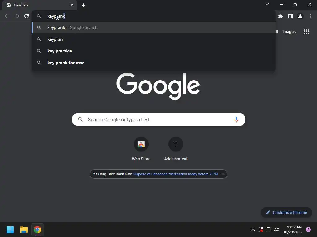Open the Images link
The height and width of the screenshot is (237, 317).
pyautogui.click(x=289, y=32)
